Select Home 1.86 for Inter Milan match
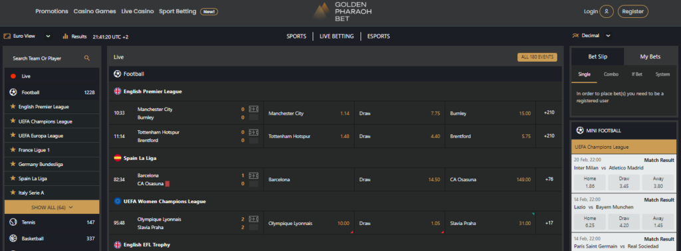The image size is (681, 251). click(590, 183)
